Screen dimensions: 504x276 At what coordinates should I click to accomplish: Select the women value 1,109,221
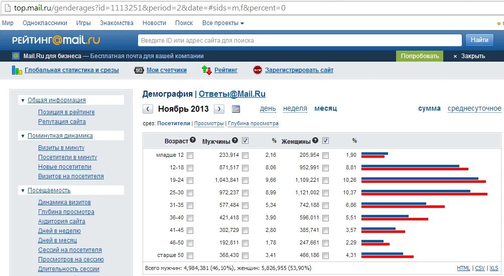307,180
